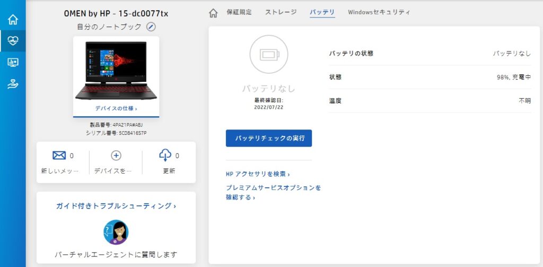
Task: Open the Home icon in the left sidebar
Action: (x=13, y=20)
